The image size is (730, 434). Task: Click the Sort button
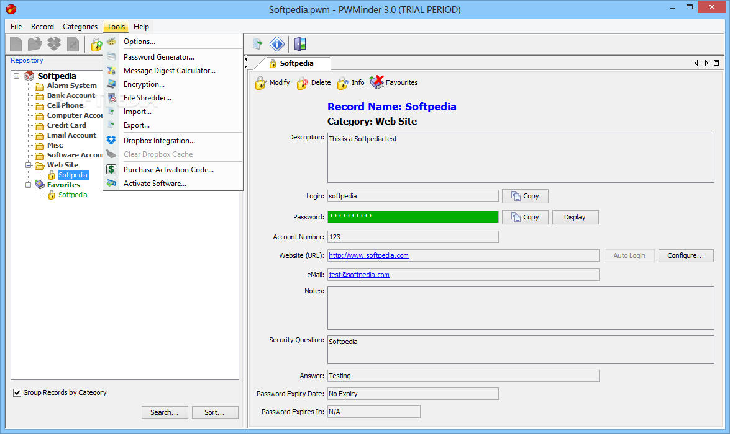pyautogui.click(x=214, y=413)
